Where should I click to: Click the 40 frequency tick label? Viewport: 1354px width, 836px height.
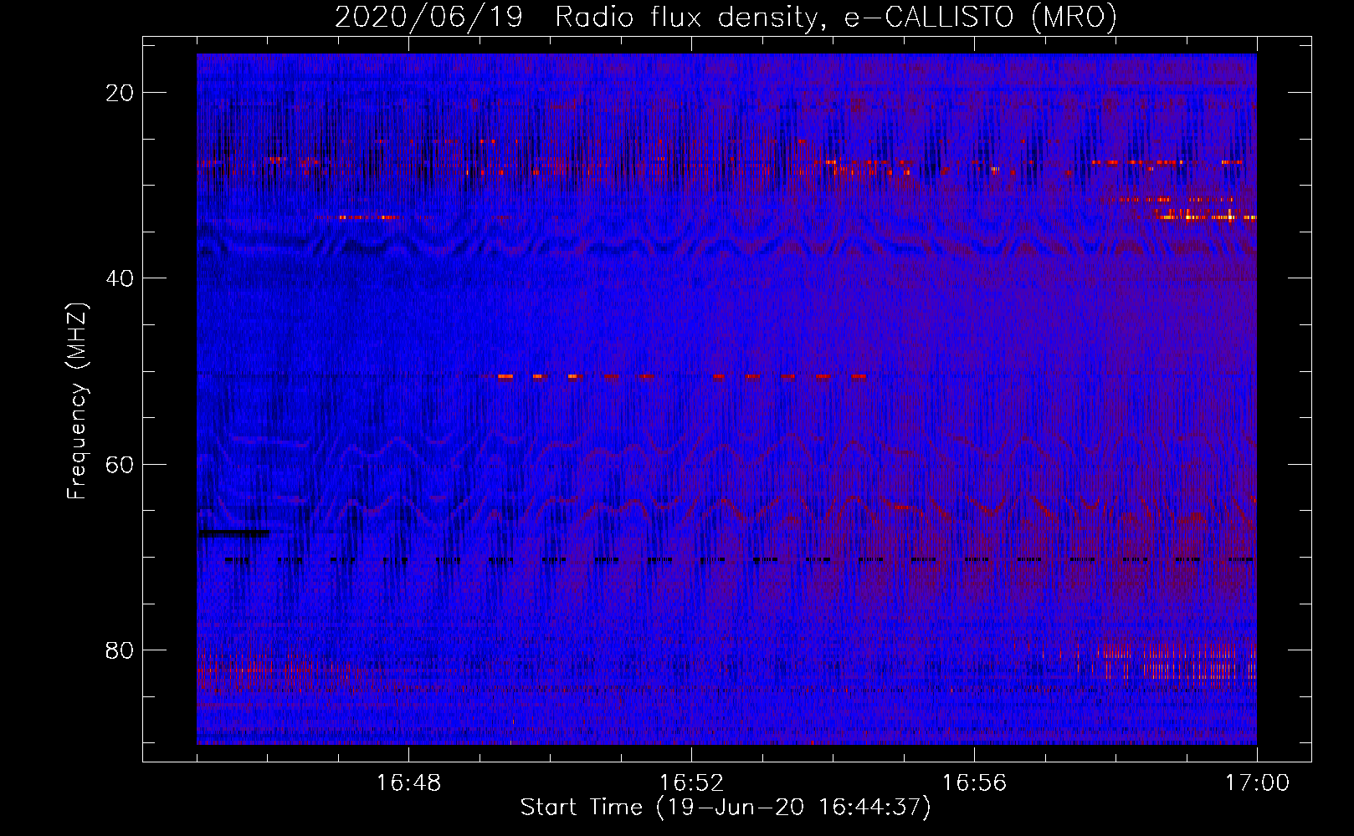(121, 278)
